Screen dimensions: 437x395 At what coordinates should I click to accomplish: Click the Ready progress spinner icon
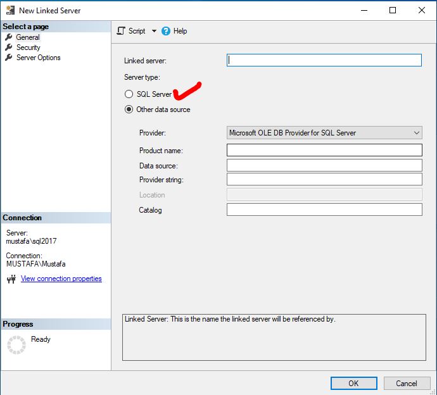[x=16, y=345]
